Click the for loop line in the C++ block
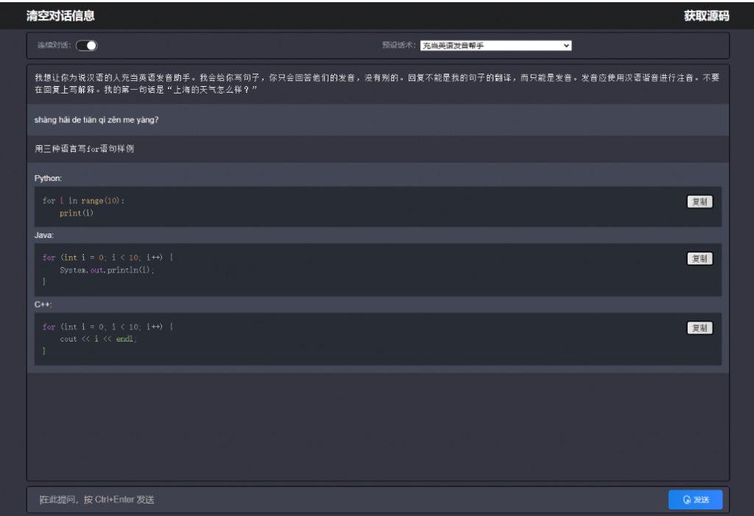Image resolution: width=754 pixels, height=516 pixels. pos(108,327)
